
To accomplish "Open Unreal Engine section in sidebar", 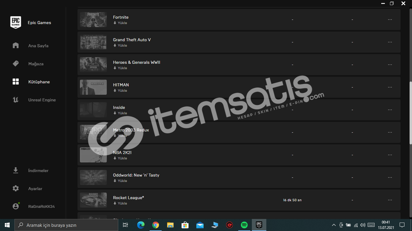I will [42, 100].
